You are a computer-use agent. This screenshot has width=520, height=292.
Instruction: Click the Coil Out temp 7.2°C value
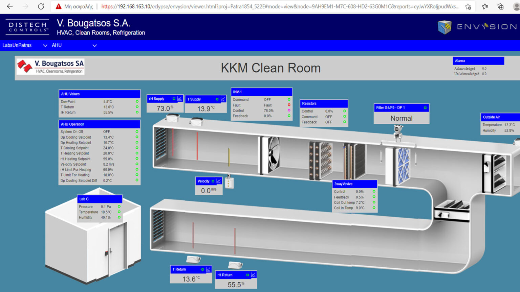coord(360,203)
